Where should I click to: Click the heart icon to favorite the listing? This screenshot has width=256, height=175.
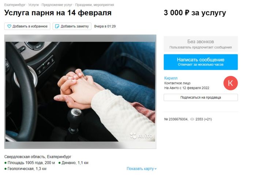[x=9, y=26]
